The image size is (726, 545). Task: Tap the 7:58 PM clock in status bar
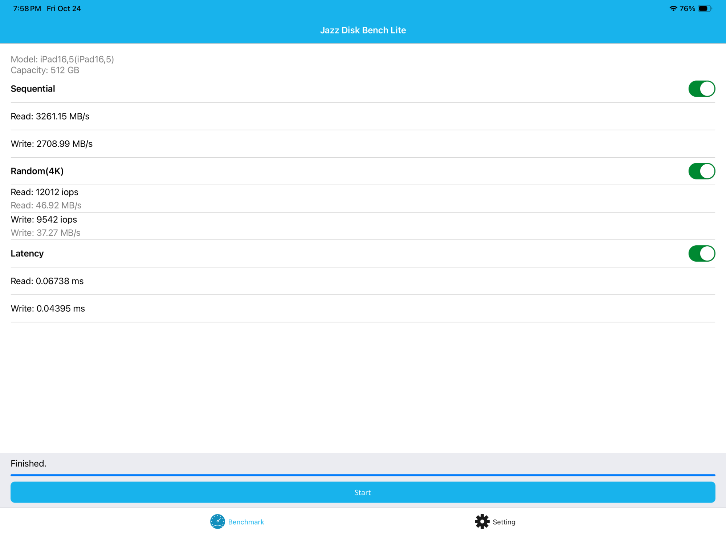(x=27, y=8)
